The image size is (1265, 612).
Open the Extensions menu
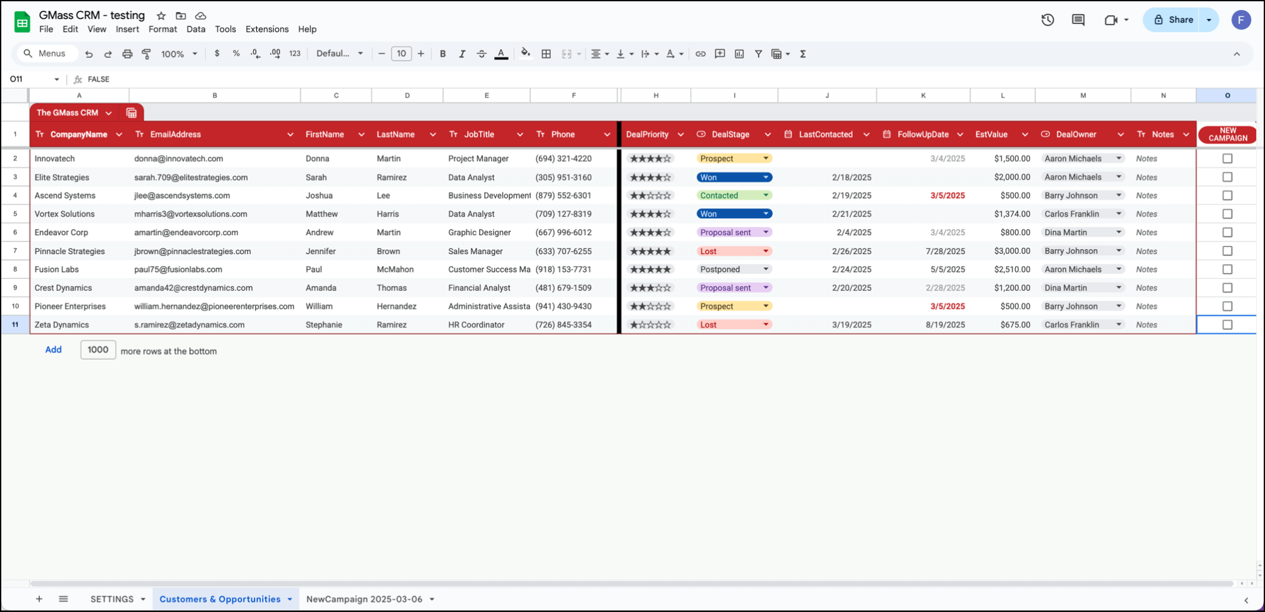point(266,29)
